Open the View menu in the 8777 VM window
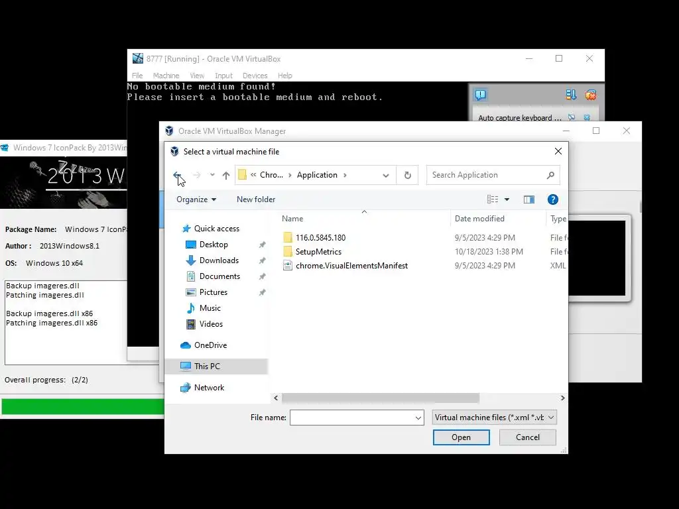679x509 pixels. pos(197,76)
